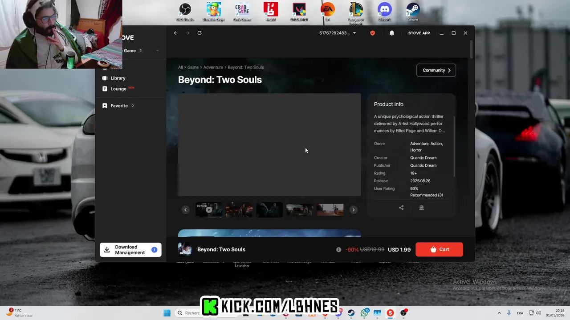
Task: Expand the Game section chevron in sidebar
Action: [157, 51]
